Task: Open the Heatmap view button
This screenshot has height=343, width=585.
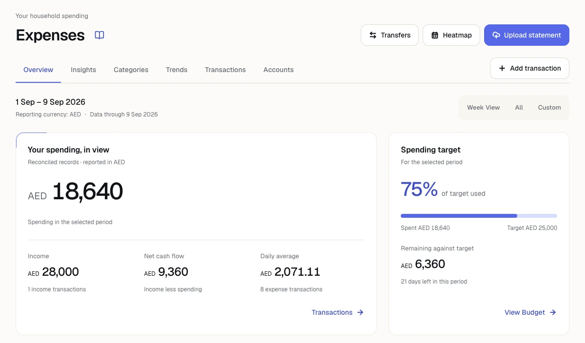Action: (451, 35)
